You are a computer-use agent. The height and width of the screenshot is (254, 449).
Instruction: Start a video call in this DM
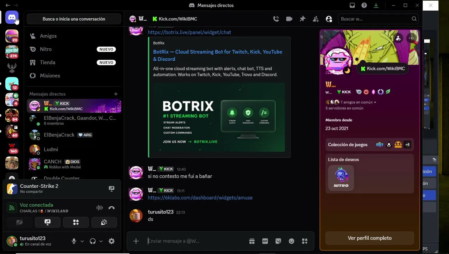[x=289, y=19]
